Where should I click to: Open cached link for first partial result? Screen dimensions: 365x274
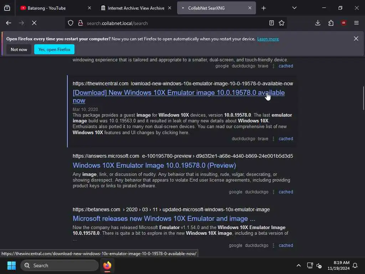click(286, 66)
